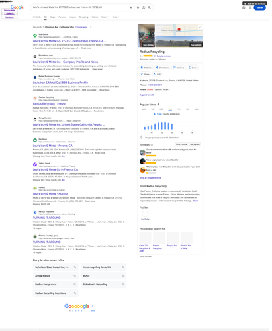272x331 pixels.
Task: Open the MapQuest result site icon
Action: [x=35, y=36]
